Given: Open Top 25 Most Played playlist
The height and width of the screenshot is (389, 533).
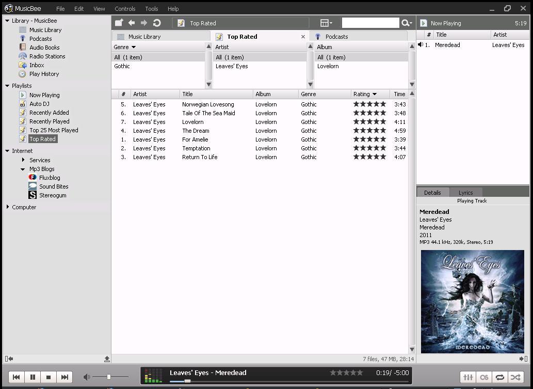Looking at the screenshot, I should [x=54, y=130].
